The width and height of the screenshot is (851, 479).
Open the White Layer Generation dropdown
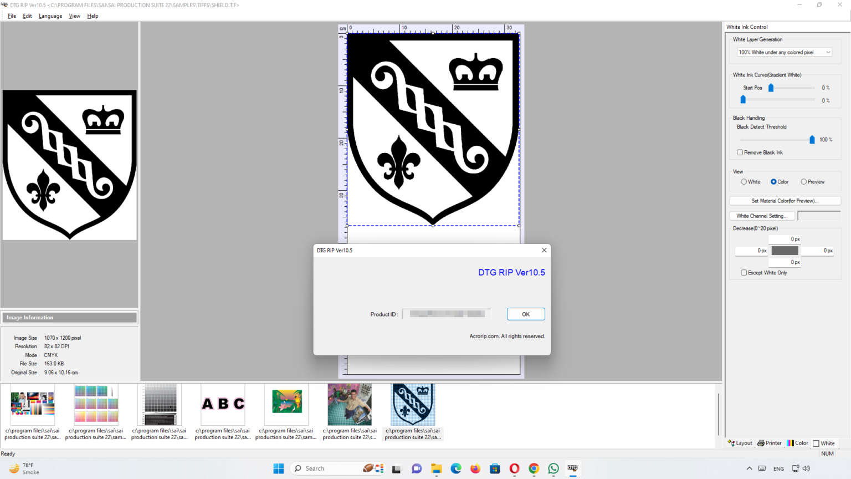pos(828,52)
